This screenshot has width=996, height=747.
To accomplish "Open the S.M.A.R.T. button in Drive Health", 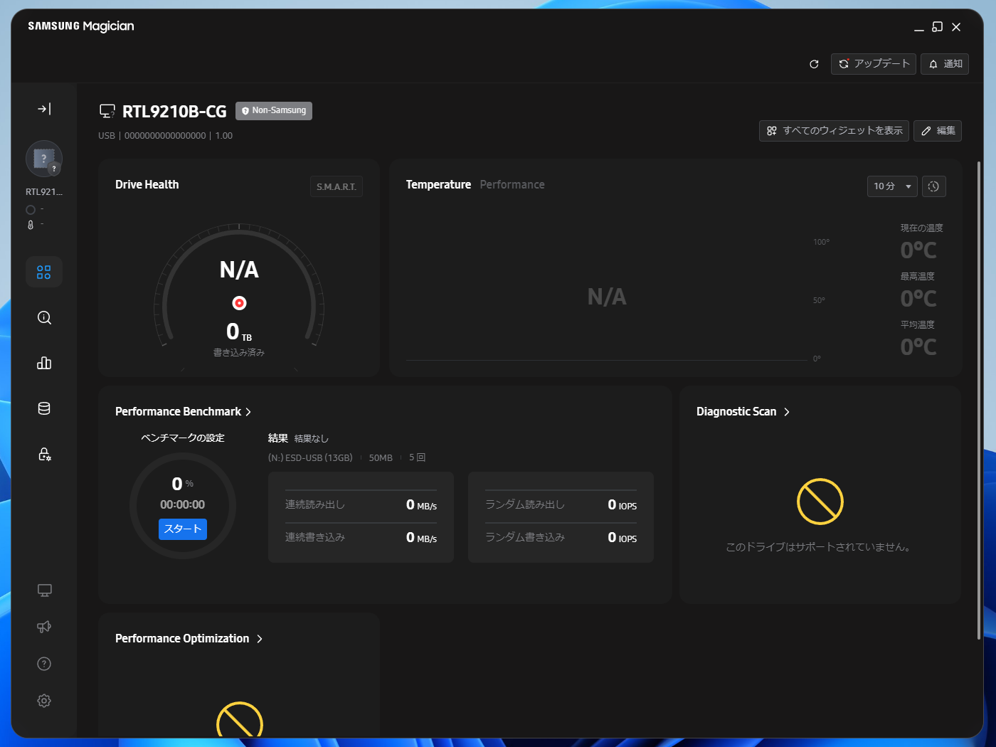I will (337, 186).
